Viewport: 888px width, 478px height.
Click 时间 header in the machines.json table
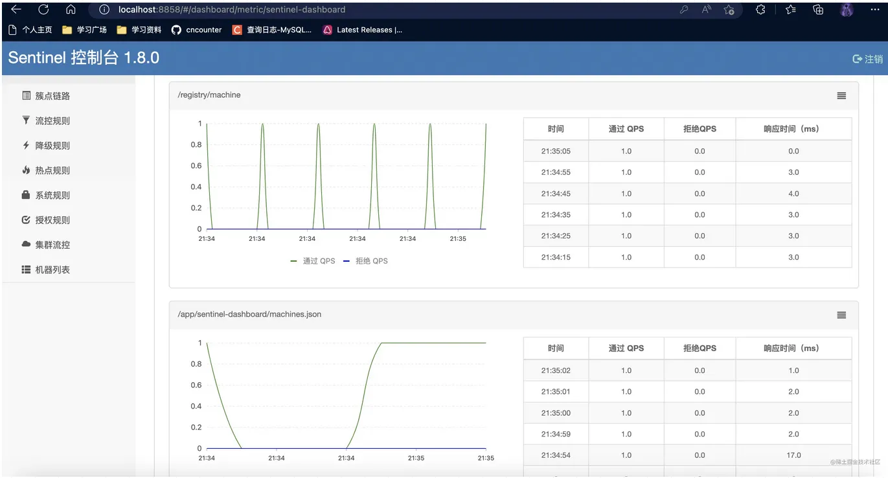pyautogui.click(x=556, y=348)
